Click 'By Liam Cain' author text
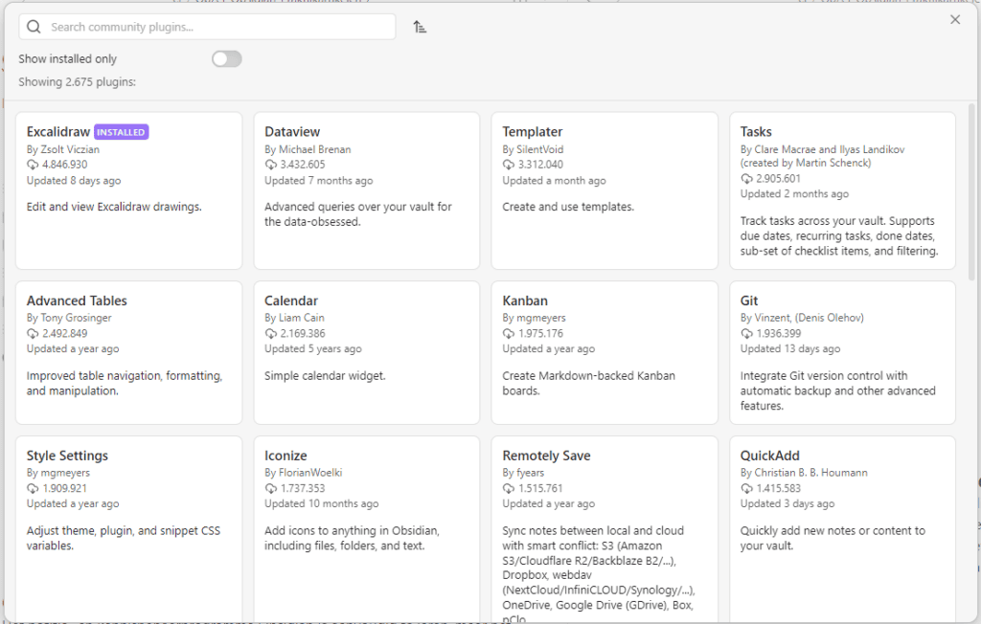This screenshot has width=981, height=624. point(294,318)
